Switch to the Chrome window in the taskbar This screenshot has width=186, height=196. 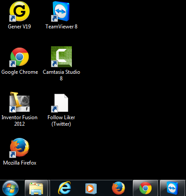[145, 188]
